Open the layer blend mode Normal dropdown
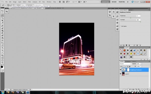 pos(126,64)
